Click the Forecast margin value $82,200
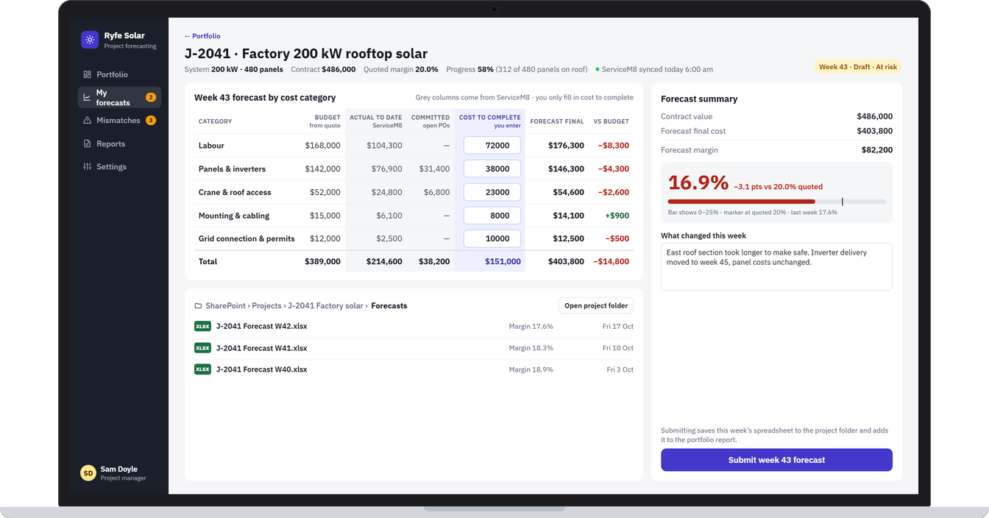The height and width of the screenshot is (518, 989). point(877,150)
